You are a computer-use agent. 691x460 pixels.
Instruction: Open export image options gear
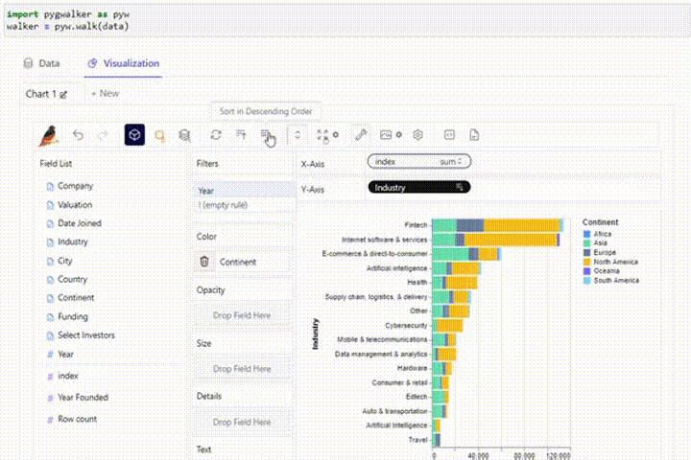(x=399, y=135)
